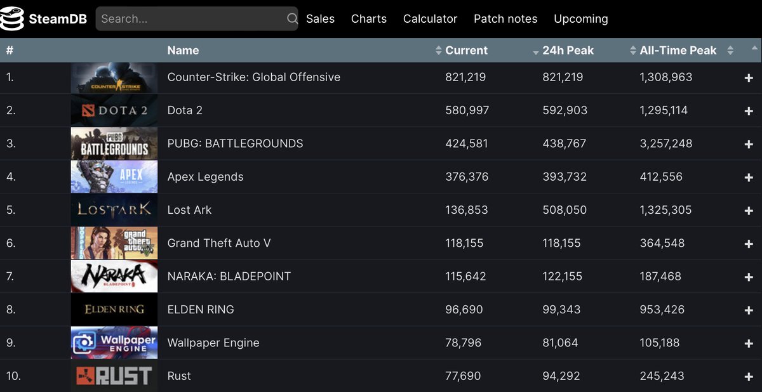Image resolution: width=762 pixels, height=392 pixels.
Task: Open Counter-Strike: Global Offensive link
Action: coord(254,77)
